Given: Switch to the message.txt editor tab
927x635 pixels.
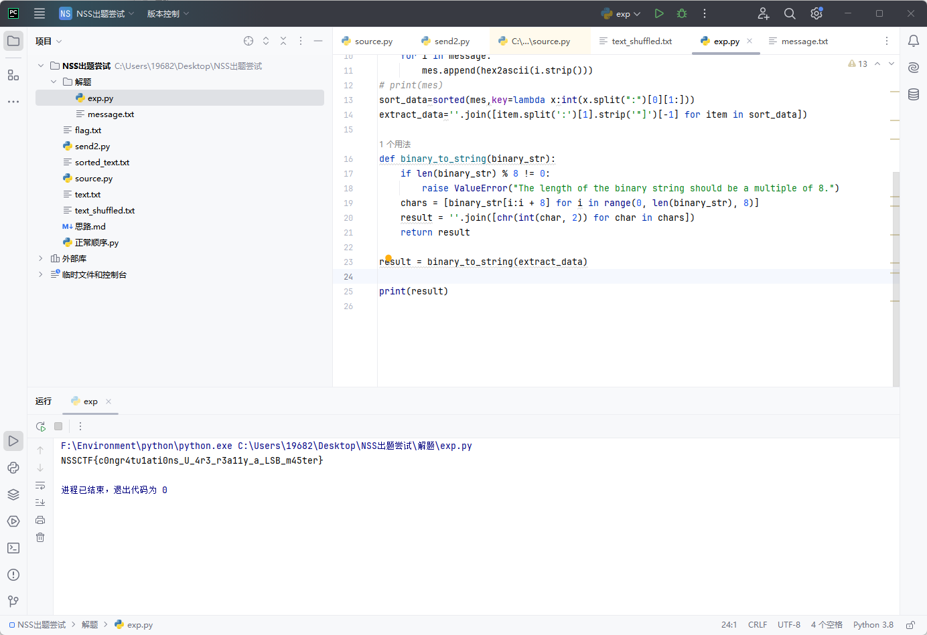Looking at the screenshot, I should coord(804,41).
